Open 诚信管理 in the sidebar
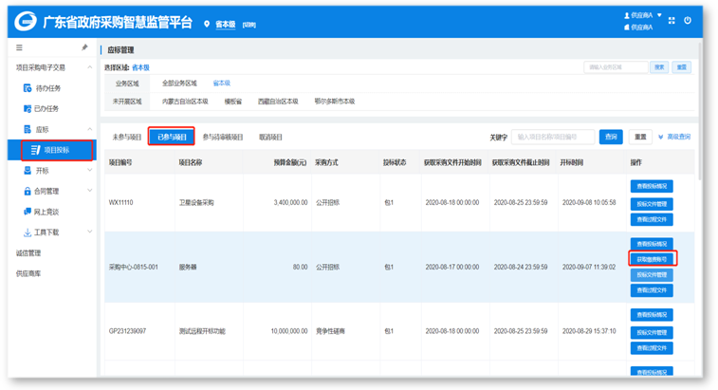Image resolution: width=718 pixels, height=390 pixels. (x=28, y=253)
